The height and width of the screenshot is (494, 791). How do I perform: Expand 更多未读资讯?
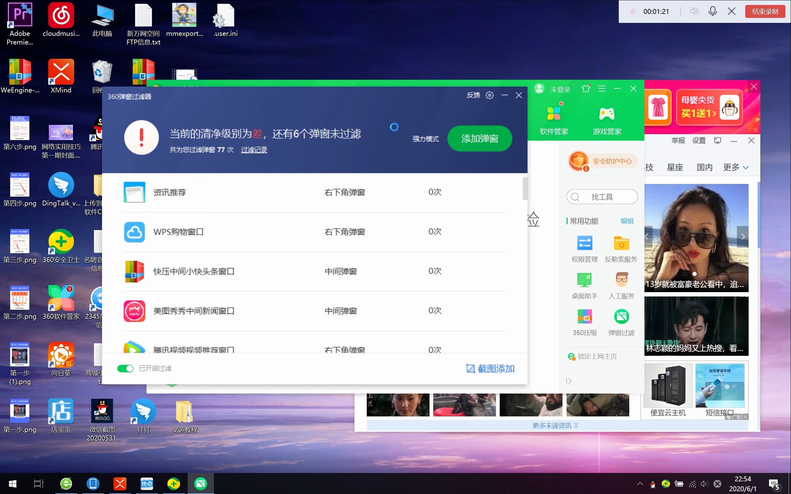(x=555, y=425)
